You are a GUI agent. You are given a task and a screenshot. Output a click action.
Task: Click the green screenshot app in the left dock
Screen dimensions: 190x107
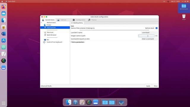[4, 47]
